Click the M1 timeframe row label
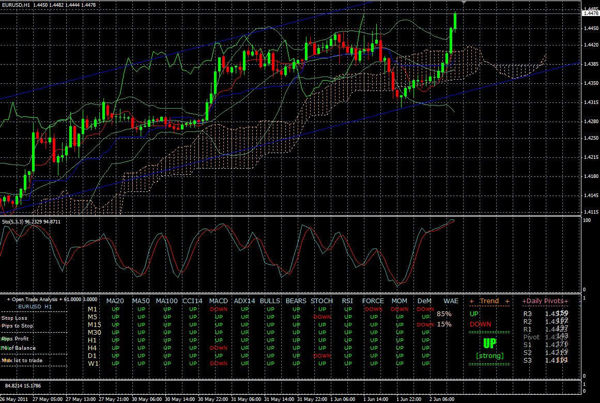The image size is (600, 403). click(92, 309)
